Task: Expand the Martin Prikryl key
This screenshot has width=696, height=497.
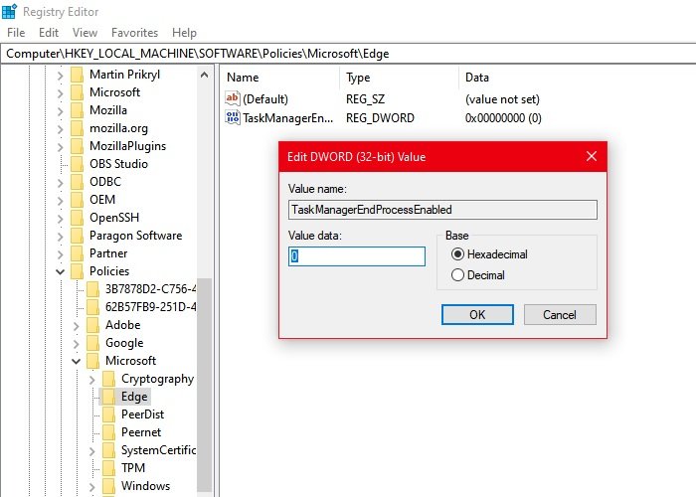Action: click(x=61, y=76)
